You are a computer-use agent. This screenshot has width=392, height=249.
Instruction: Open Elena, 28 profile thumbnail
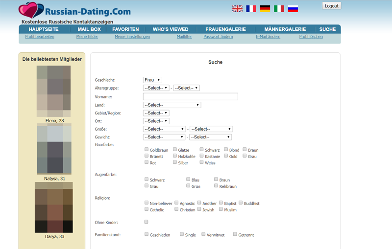click(53, 91)
